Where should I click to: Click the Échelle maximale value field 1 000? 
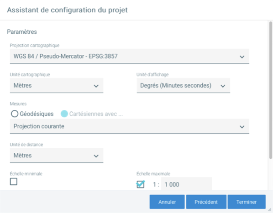[x=186, y=184]
